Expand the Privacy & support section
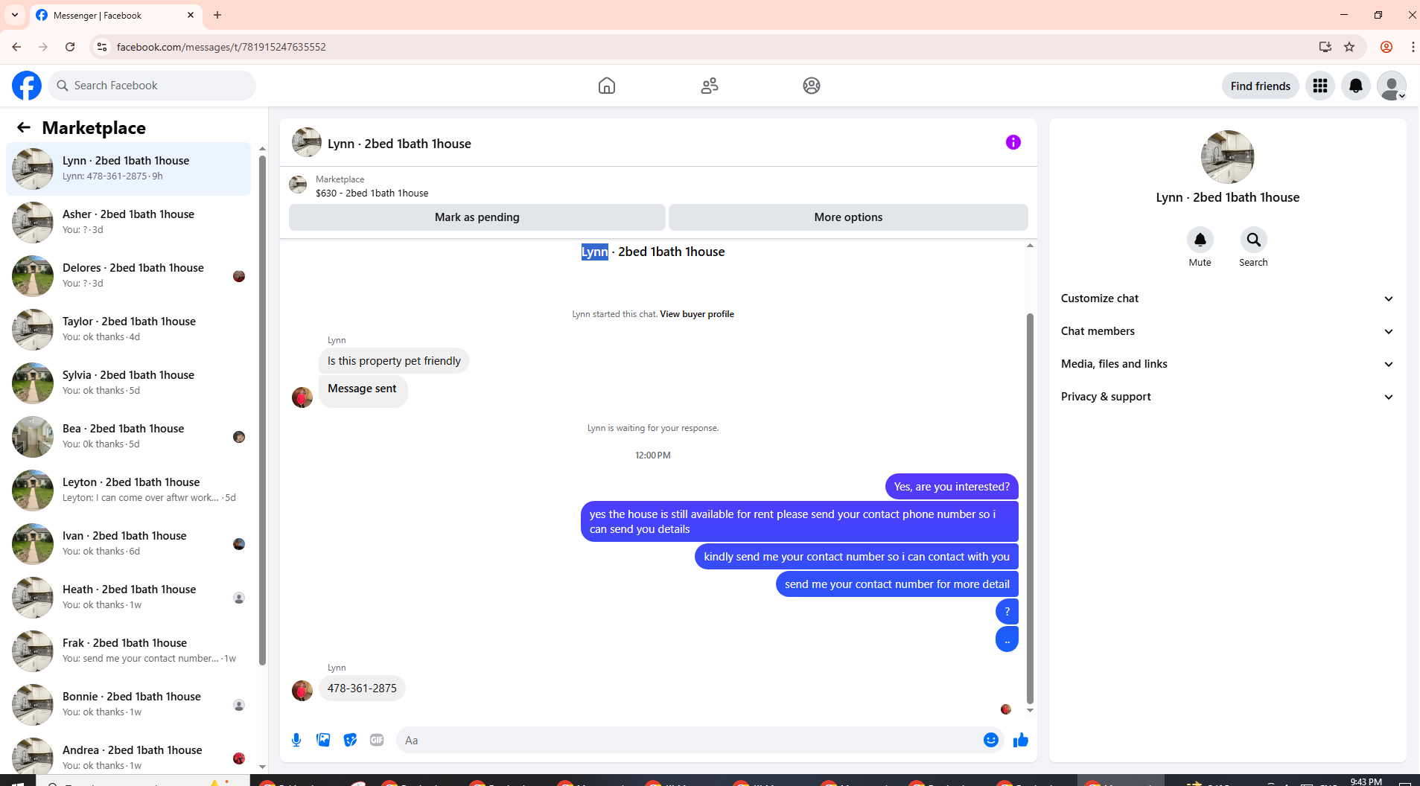Screen dimensions: 1420x786 (1228, 397)
